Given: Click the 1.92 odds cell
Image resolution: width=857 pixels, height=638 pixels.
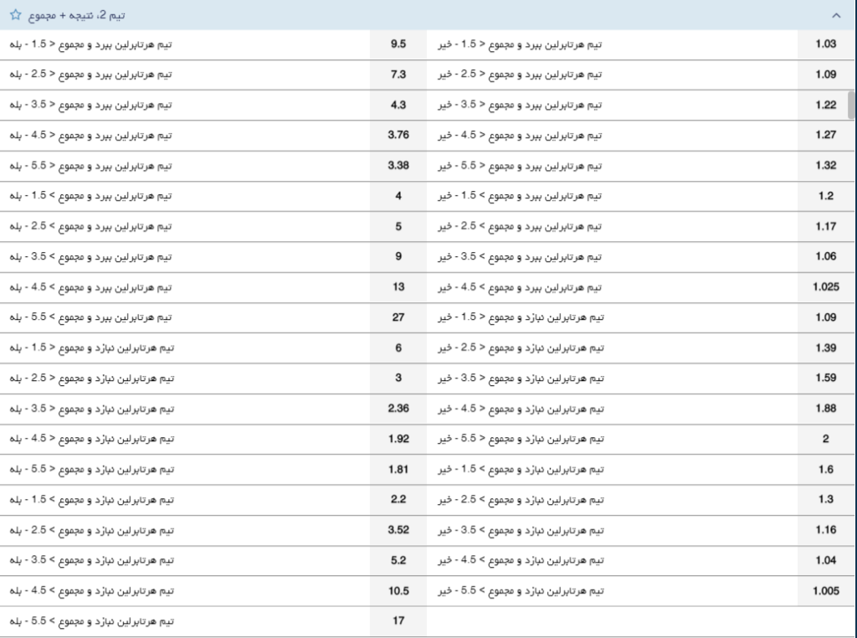Looking at the screenshot, I should pos(398,439).
